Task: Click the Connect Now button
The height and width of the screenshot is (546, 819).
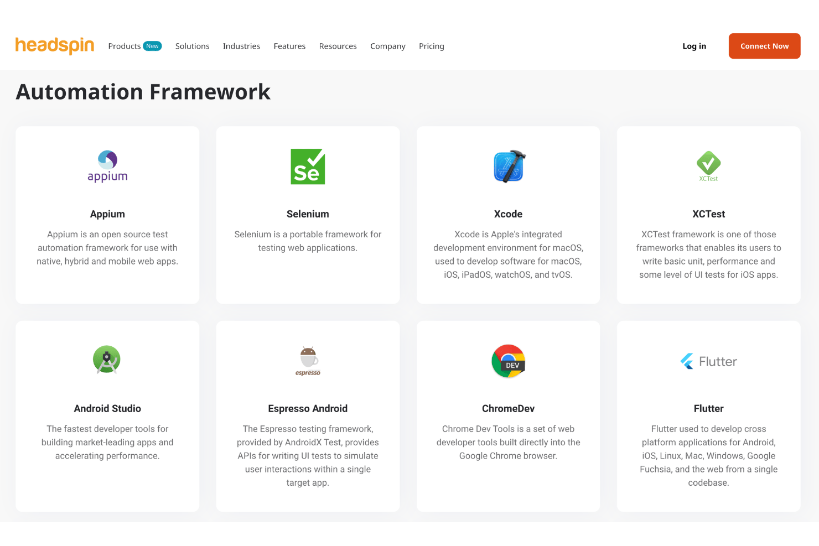Action: coord(765,46)
